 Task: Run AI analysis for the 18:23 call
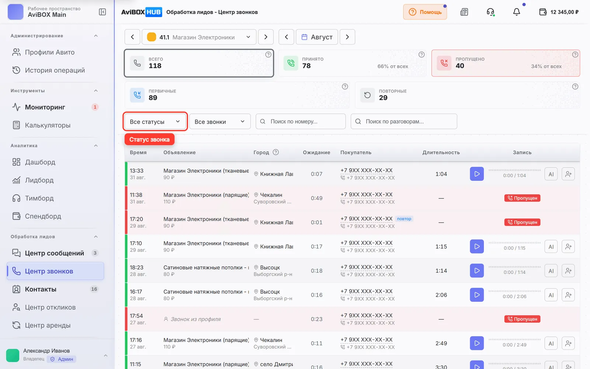pos(551,271)
